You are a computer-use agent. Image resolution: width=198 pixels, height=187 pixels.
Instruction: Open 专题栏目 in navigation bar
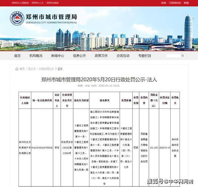(145, 56)
